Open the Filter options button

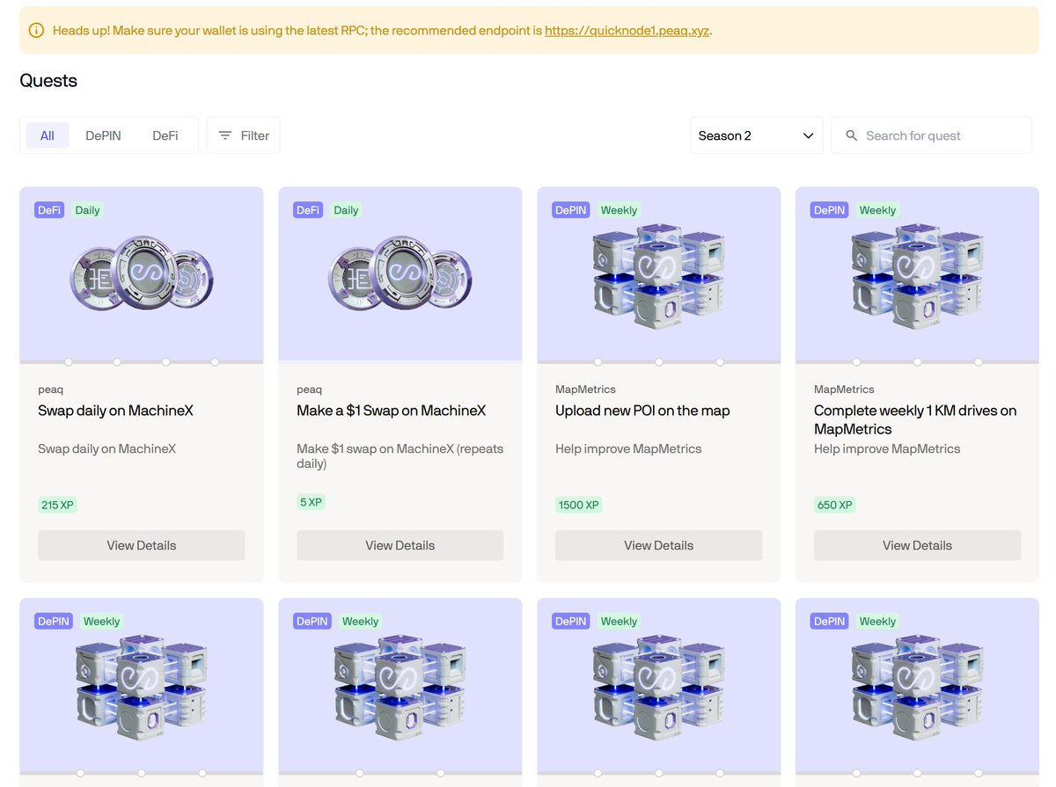tap(243, 135)
